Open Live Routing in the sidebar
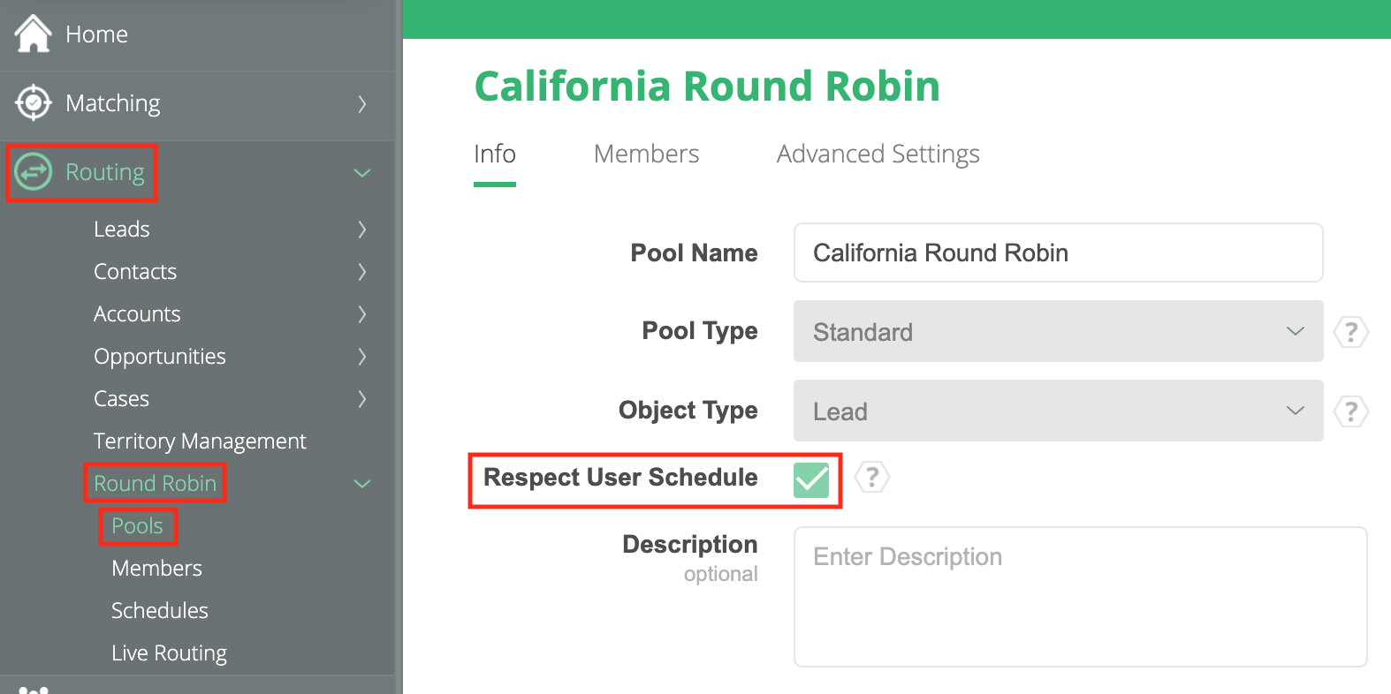Viewport: 1391px width, 694px height. pos(169,653)
